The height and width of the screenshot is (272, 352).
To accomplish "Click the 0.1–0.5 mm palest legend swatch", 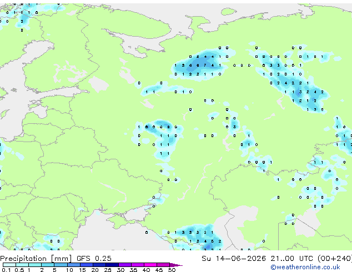I will [9, 265].
